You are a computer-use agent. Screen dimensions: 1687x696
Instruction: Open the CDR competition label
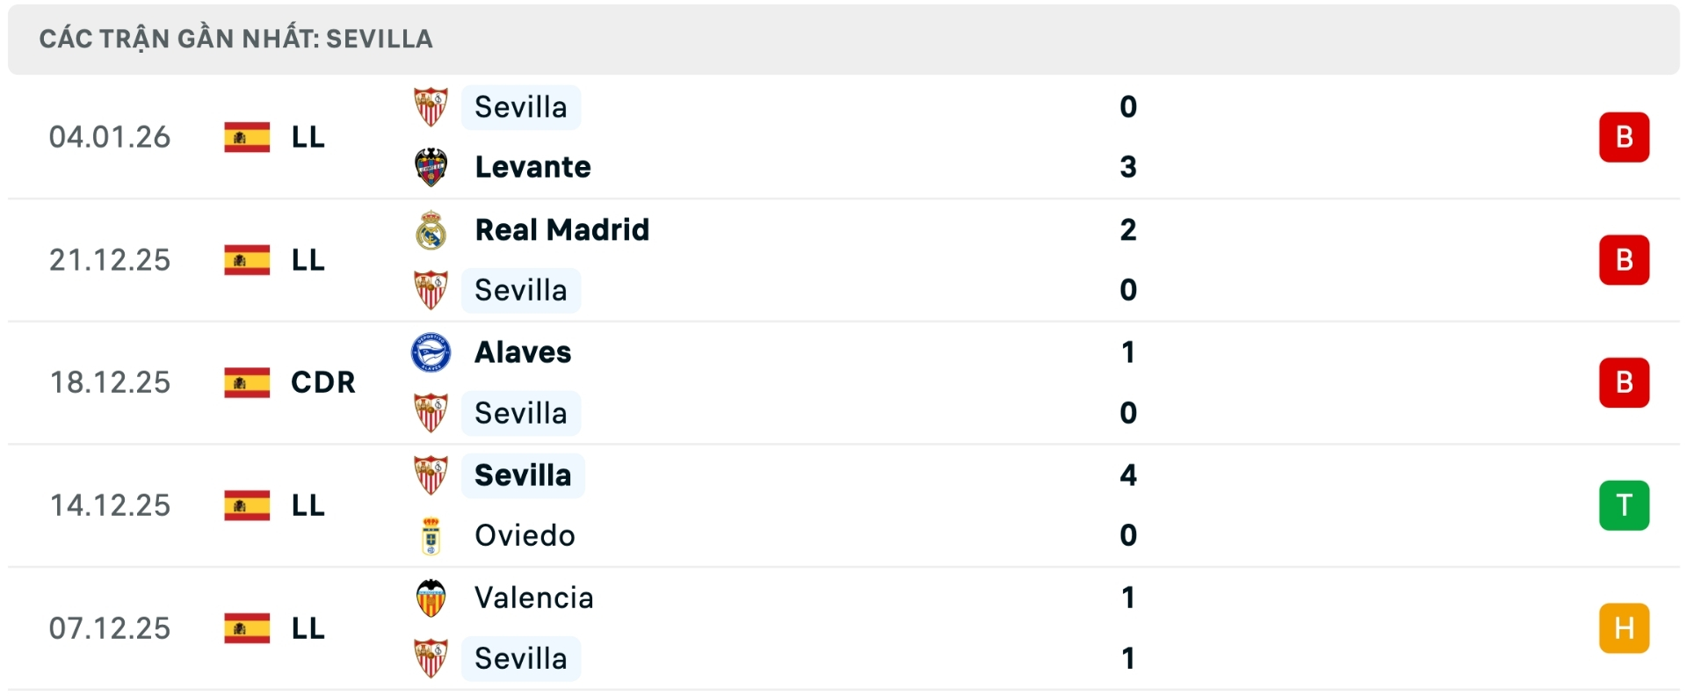[322, 382]
